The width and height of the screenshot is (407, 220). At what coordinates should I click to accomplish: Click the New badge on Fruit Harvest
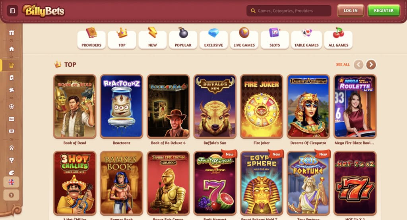[x=229, y=154]
